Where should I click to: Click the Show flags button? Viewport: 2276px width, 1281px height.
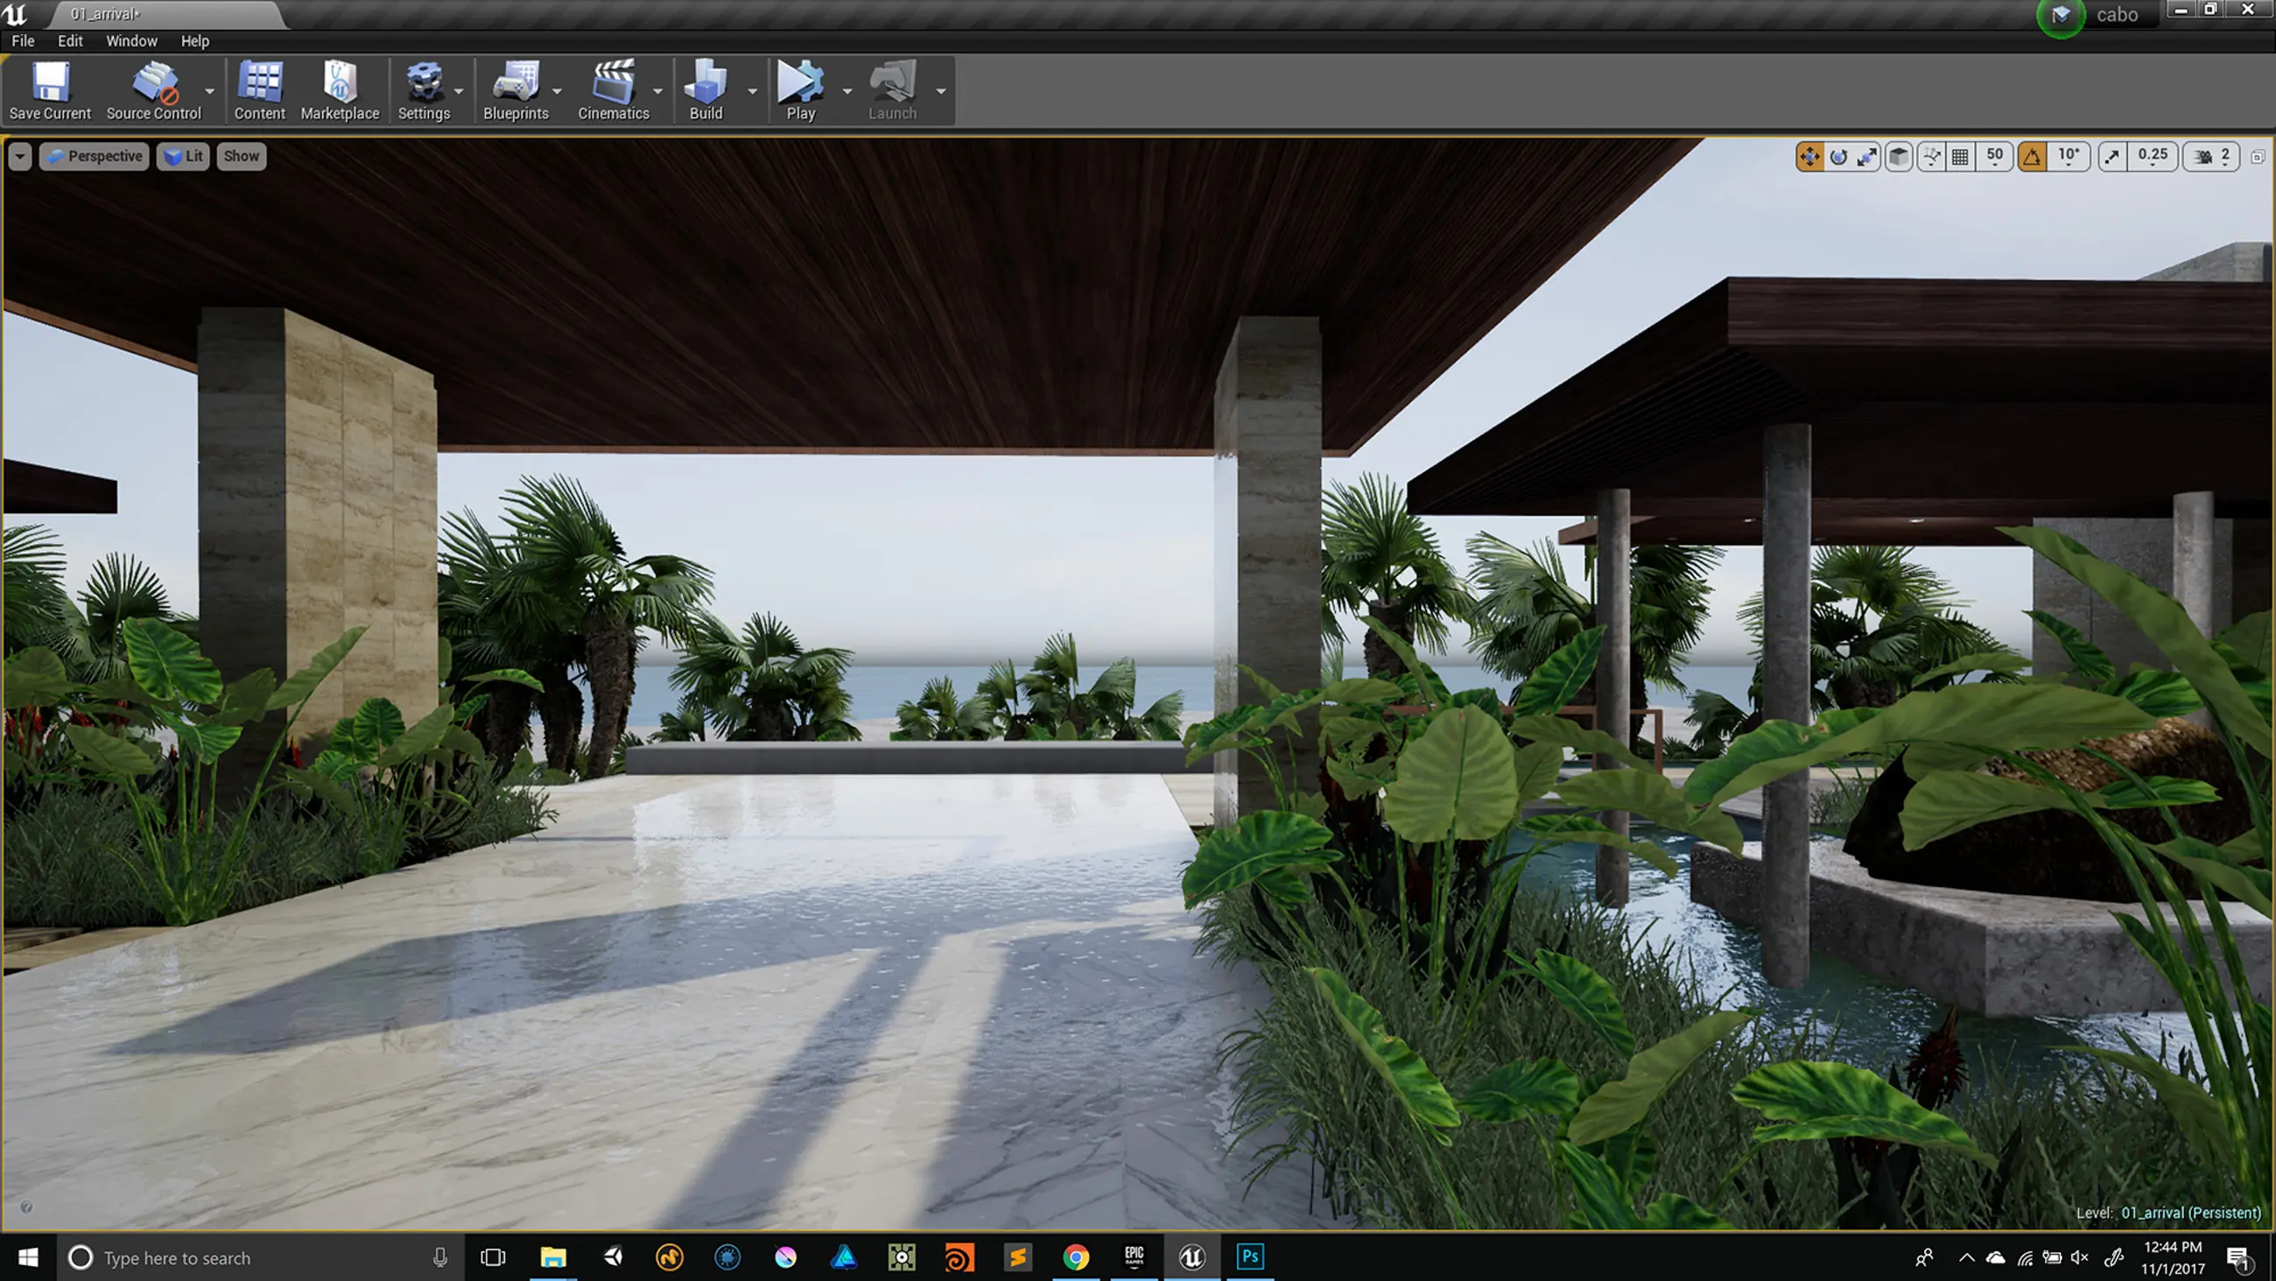242,157
